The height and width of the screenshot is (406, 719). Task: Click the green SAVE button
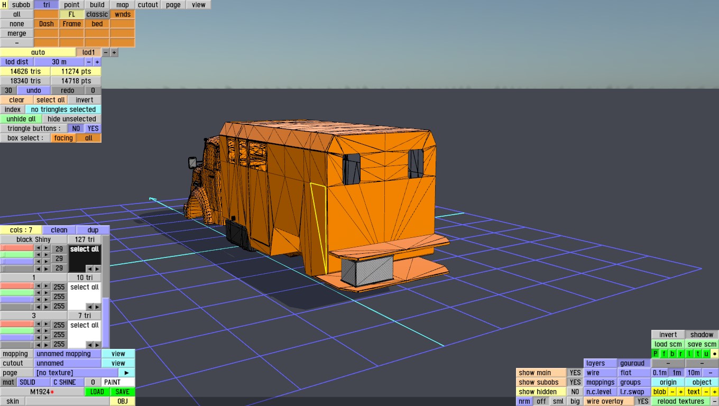pos(123,392)
